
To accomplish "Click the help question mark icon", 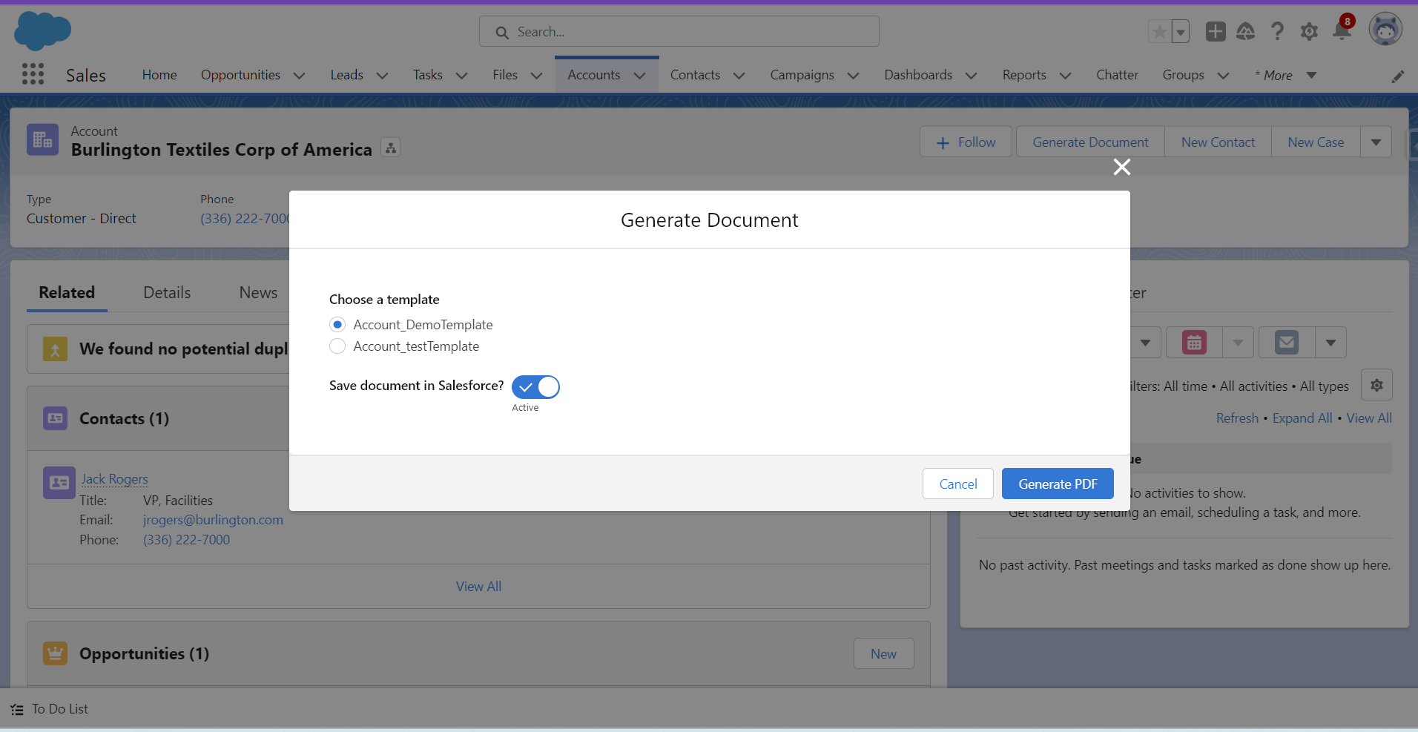I will tap(1277, 31).
